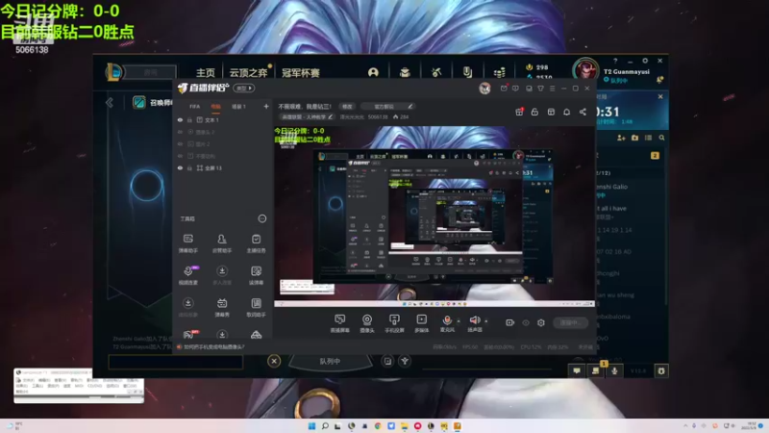Share the stream via share icon

tap(583, 112)
